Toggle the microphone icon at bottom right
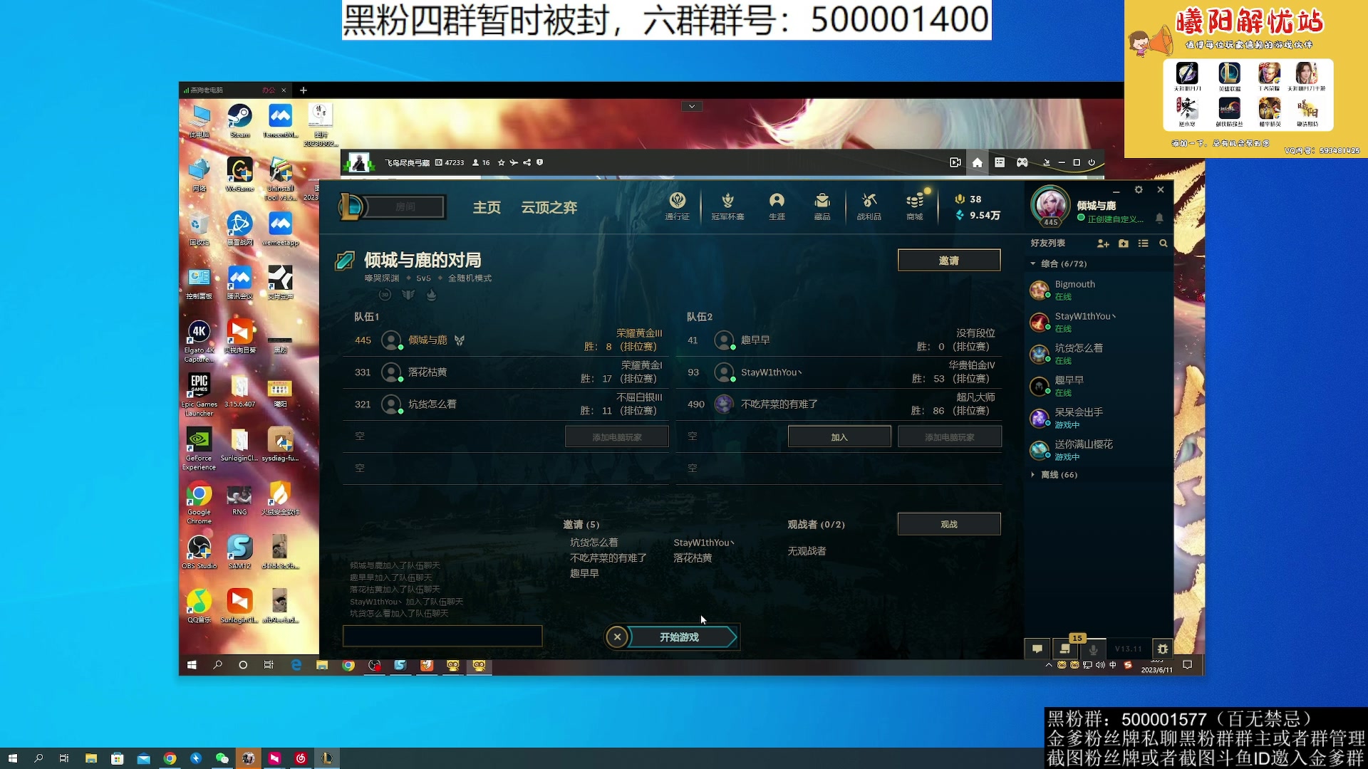Screen dimensions: 1368x769 [1093, 649]
